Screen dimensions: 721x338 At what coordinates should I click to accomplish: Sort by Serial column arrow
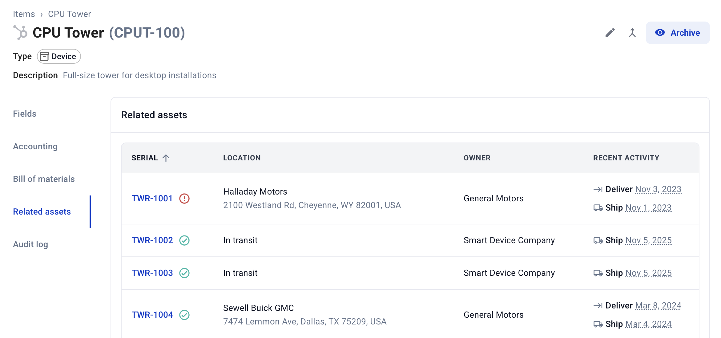(x=166, y=158)
